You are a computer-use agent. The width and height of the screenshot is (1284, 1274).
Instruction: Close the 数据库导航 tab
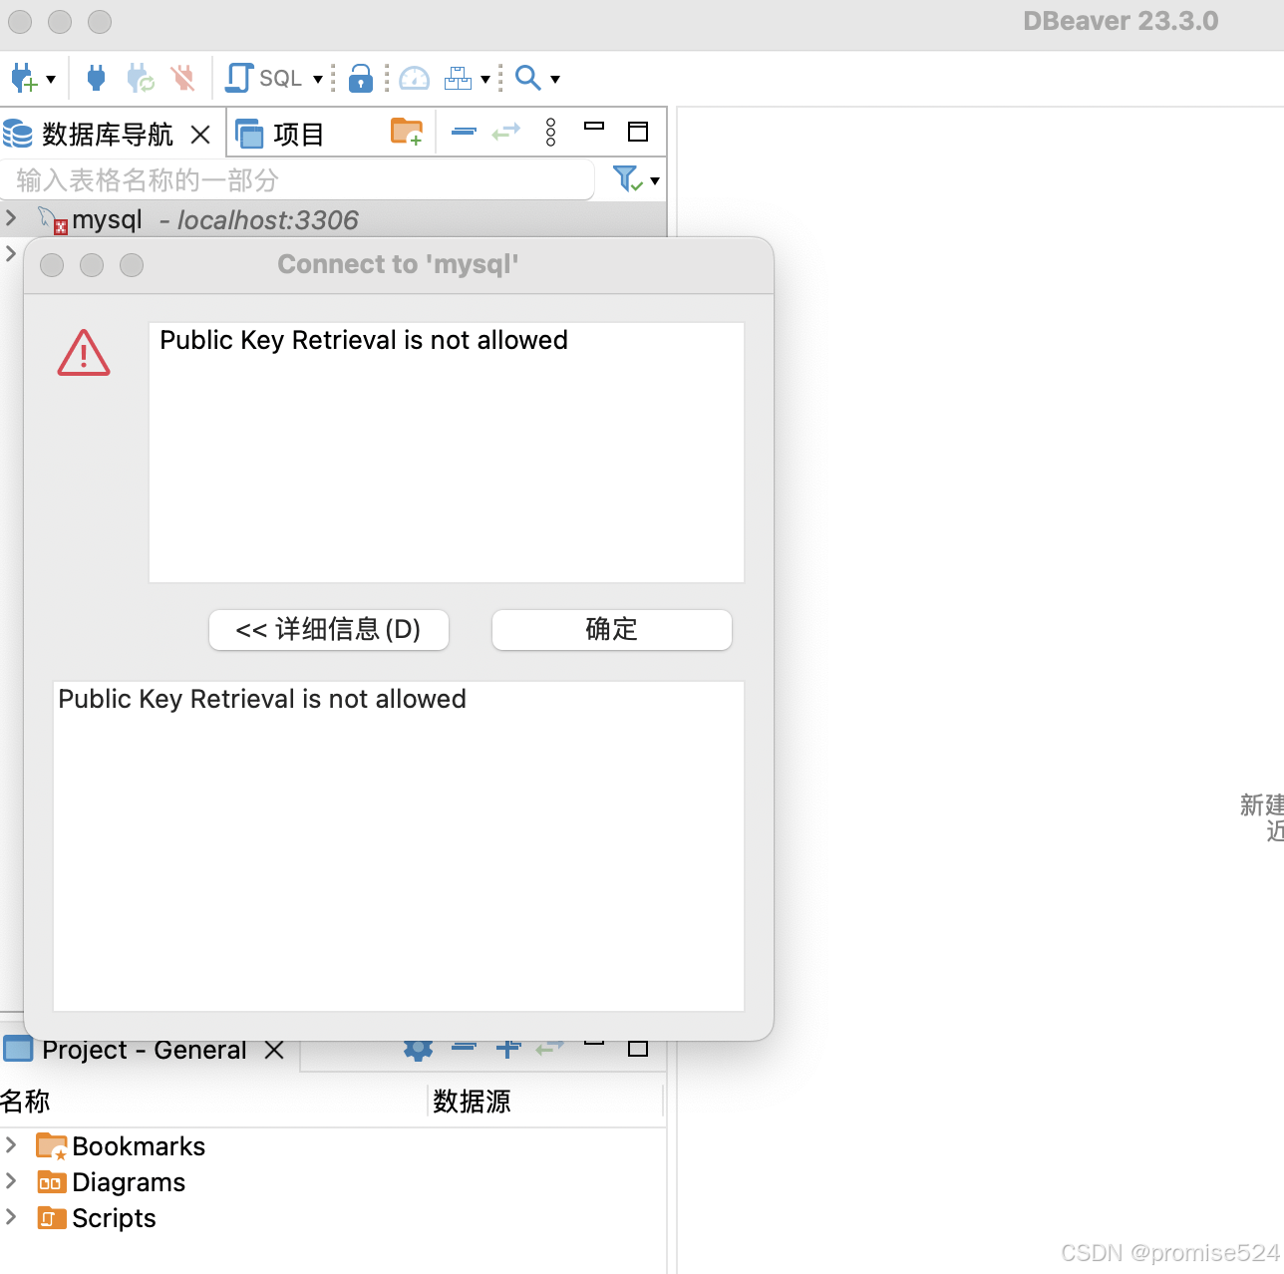[x=200, y=134]
